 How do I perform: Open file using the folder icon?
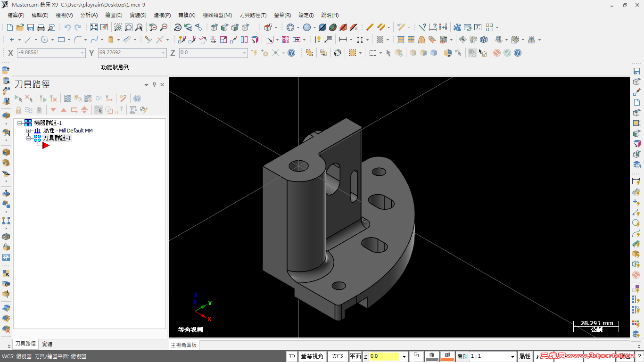[20, 27]
